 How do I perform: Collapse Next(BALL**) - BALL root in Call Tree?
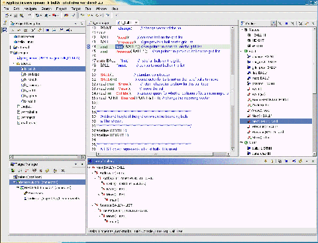click(x=89, y=168)
